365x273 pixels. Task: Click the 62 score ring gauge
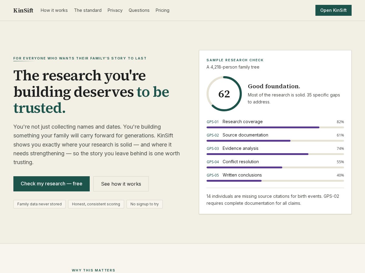pos(224,94)
